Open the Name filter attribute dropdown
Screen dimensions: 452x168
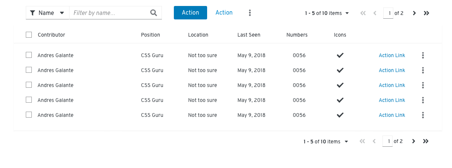pyautogui.click(x=47, y=13)
